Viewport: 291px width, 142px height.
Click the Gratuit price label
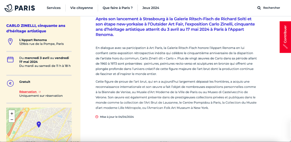coord(25,82)
